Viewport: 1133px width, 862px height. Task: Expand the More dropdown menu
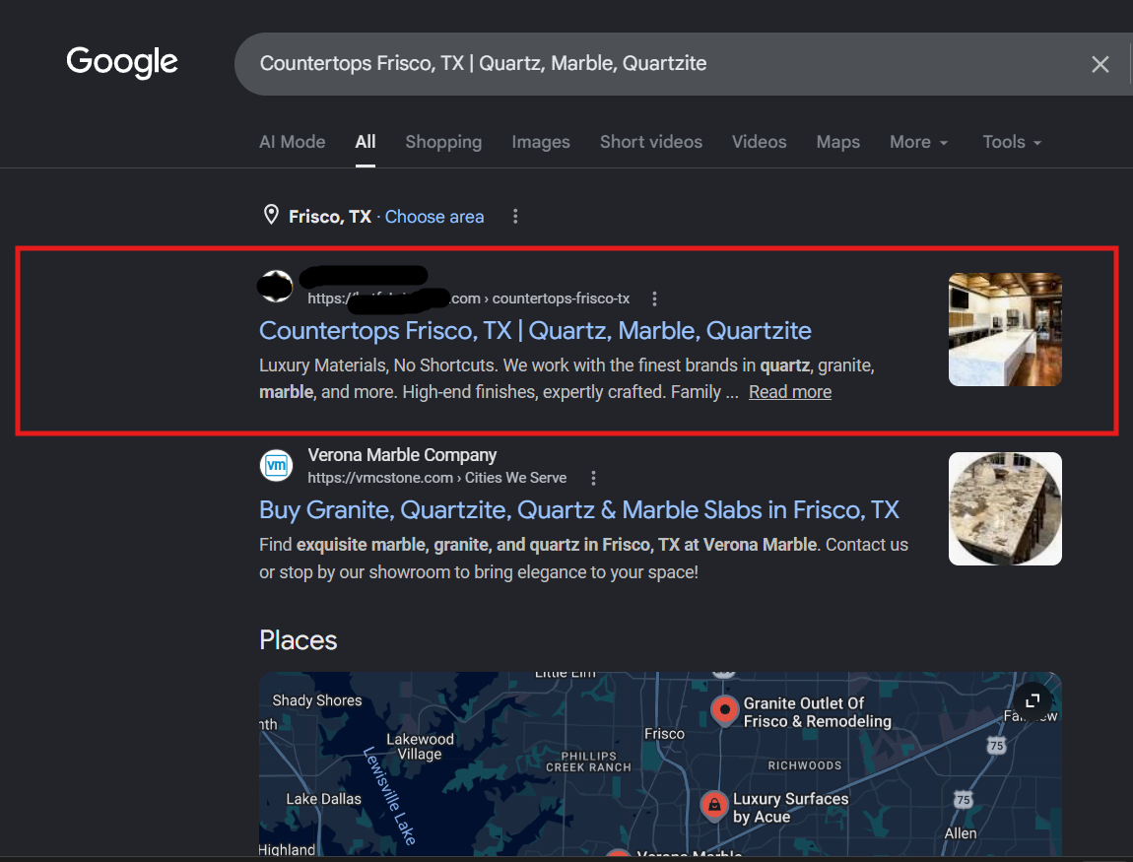917,142
